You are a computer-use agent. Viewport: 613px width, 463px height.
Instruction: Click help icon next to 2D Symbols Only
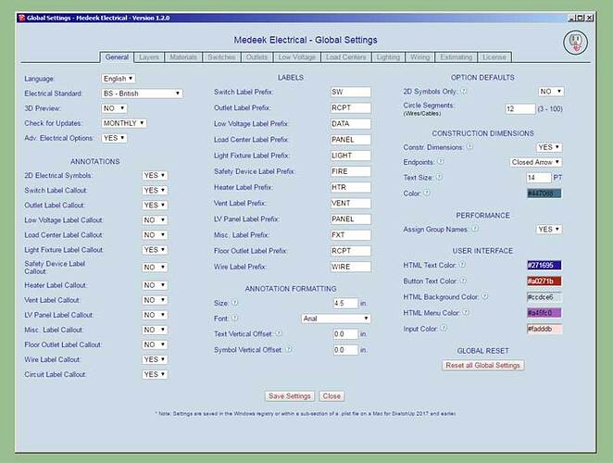click(464, 91)
